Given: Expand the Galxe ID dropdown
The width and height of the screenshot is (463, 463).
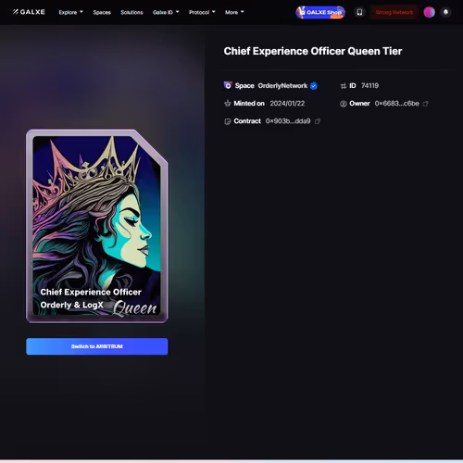Looking at the screenshot, I should [166, 12].
